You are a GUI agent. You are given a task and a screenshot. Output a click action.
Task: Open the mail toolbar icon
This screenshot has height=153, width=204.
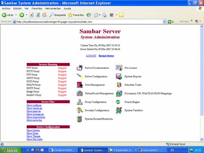point(96,15)
